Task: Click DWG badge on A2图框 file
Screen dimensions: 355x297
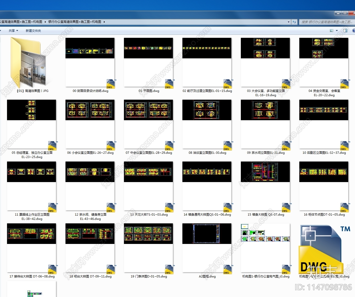Action: coord(228,269)
